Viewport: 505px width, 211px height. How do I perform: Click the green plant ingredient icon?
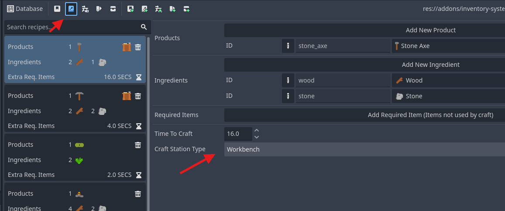pyautogui.click(x=79, y=160)
